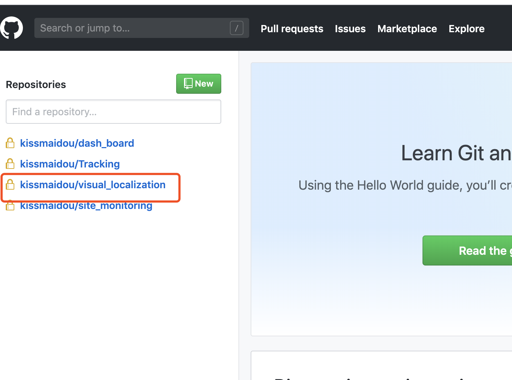The image size is (512, 380).
Task: Click the Learn Git heading text
Action: coord(456,153)
